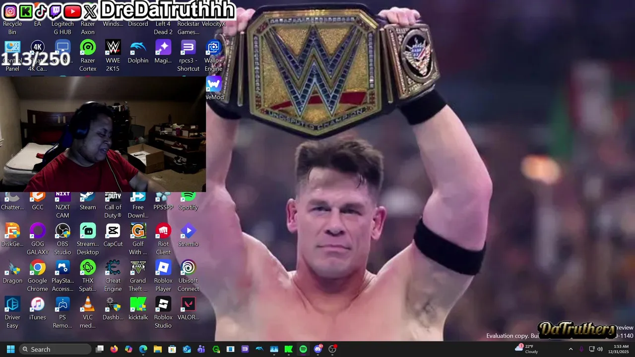Open the Riot Client desktop icon

pyautogui.click(x=163, y=231)
